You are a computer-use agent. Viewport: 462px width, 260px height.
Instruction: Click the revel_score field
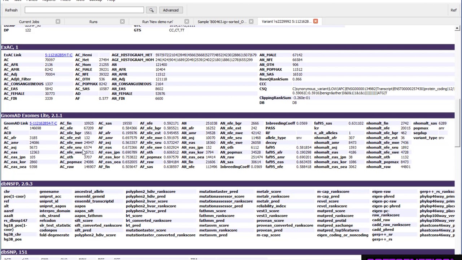tap(328, 201)
